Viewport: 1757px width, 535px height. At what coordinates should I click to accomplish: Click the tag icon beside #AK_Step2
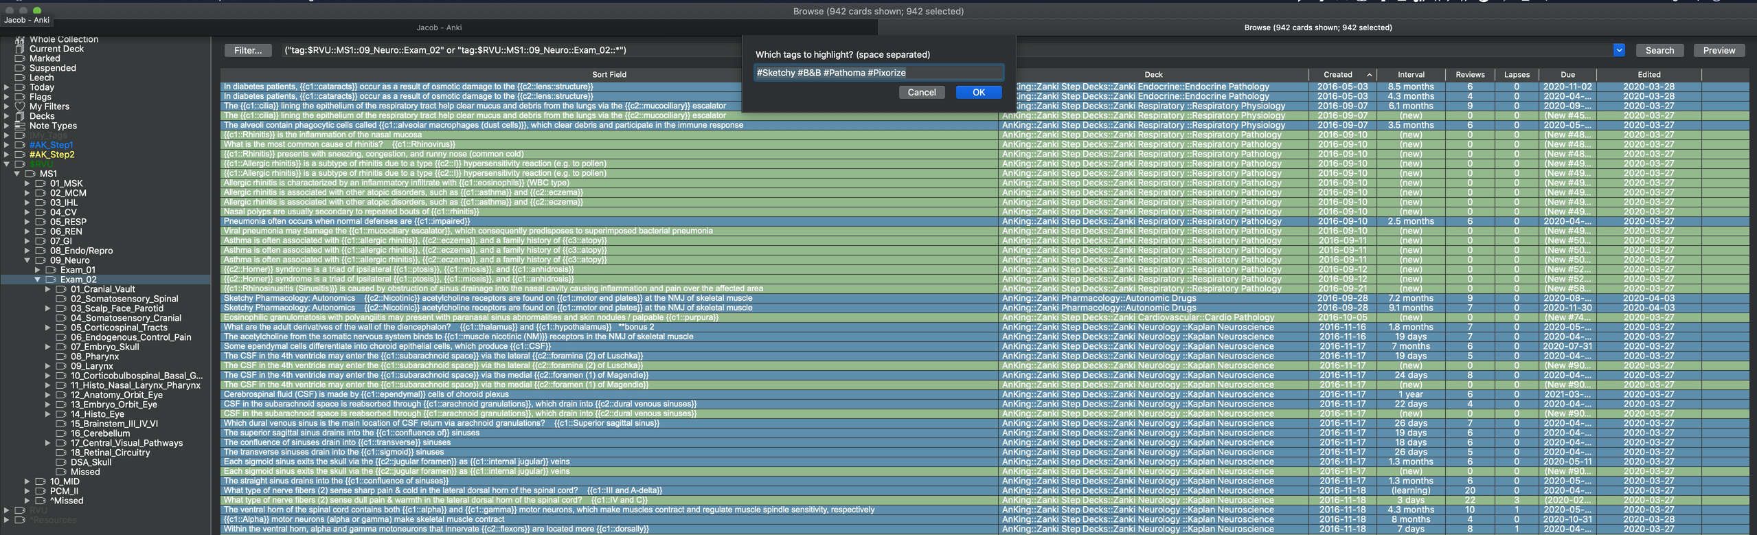coord(20,155)
